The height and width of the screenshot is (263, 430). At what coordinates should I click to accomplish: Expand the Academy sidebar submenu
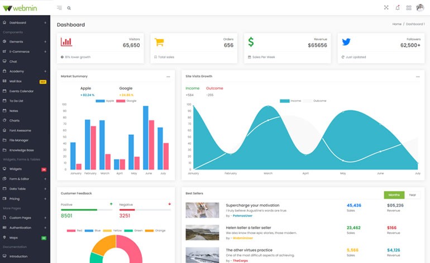pos(45,71)
